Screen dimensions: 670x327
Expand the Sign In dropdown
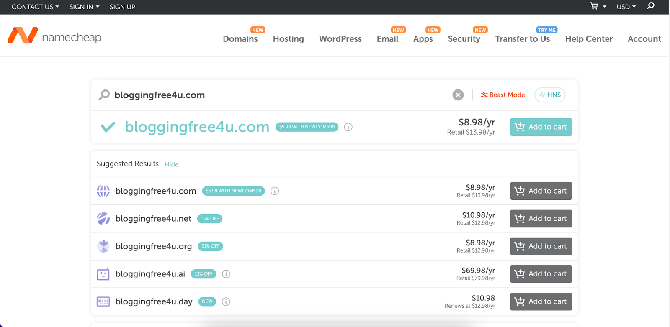coord(85,7)
